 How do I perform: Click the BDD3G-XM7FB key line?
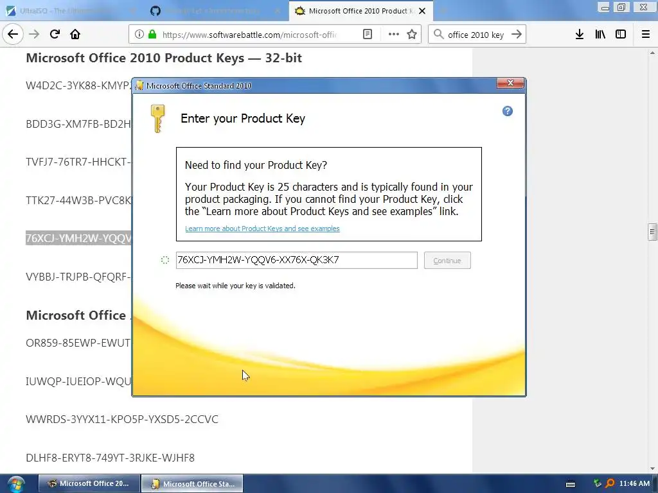click(x=78, y=124)
